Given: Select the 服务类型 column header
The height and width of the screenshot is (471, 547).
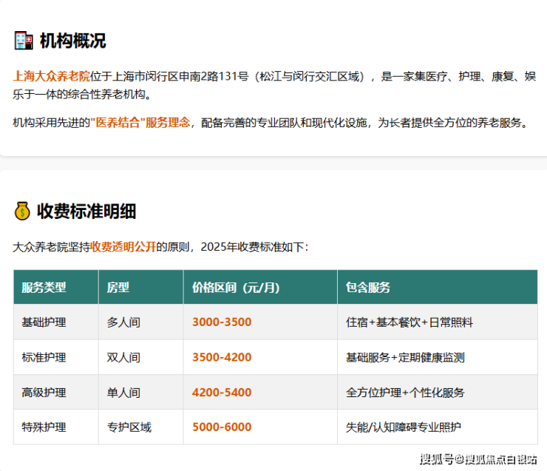Looking at the screenshot, I should (x=44, y=287).
